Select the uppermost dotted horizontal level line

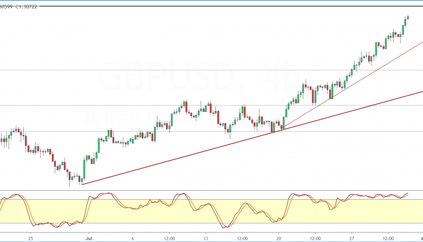[x=211, y=70]
